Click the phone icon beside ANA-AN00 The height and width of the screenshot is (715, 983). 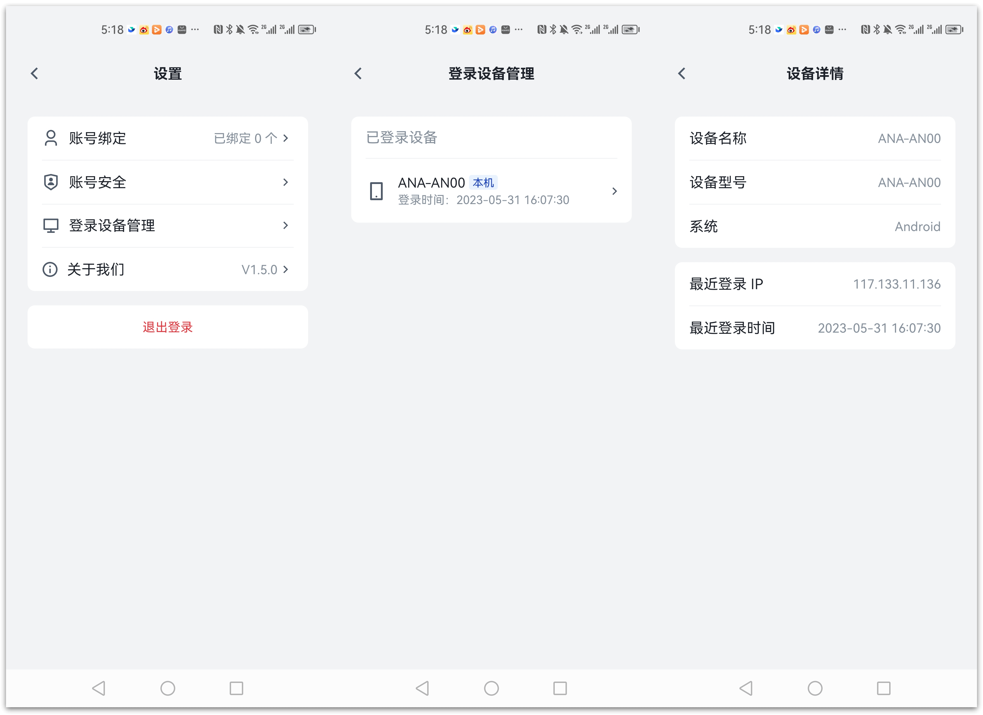(x=376, y=191)
